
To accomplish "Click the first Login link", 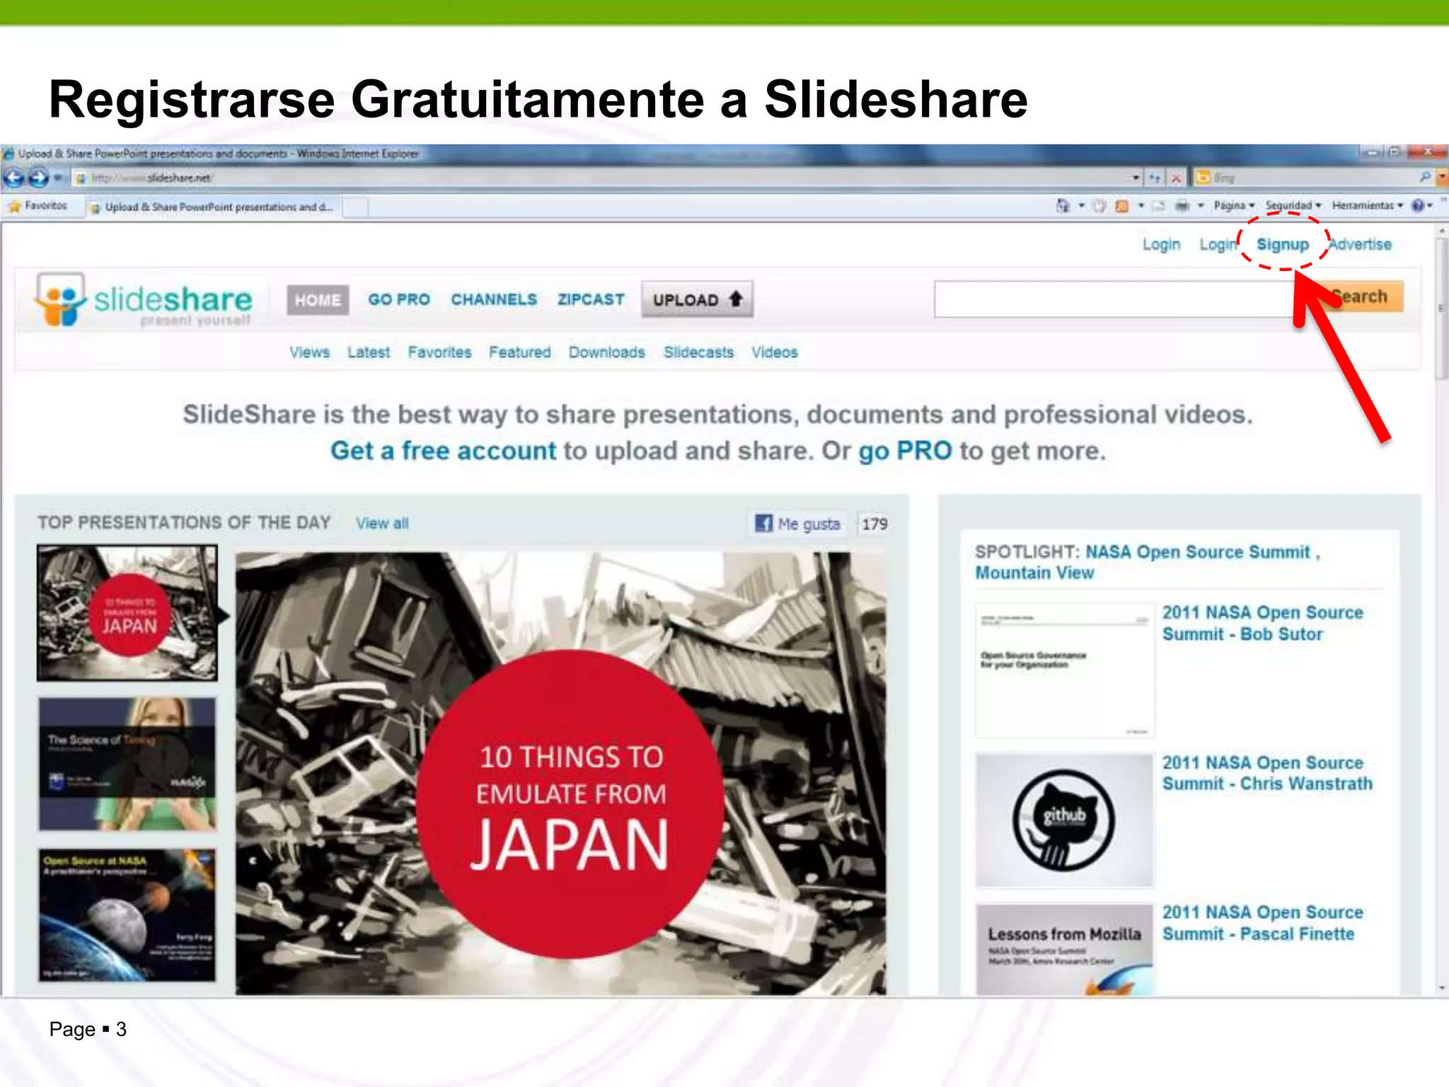I will click(1161, 244).
